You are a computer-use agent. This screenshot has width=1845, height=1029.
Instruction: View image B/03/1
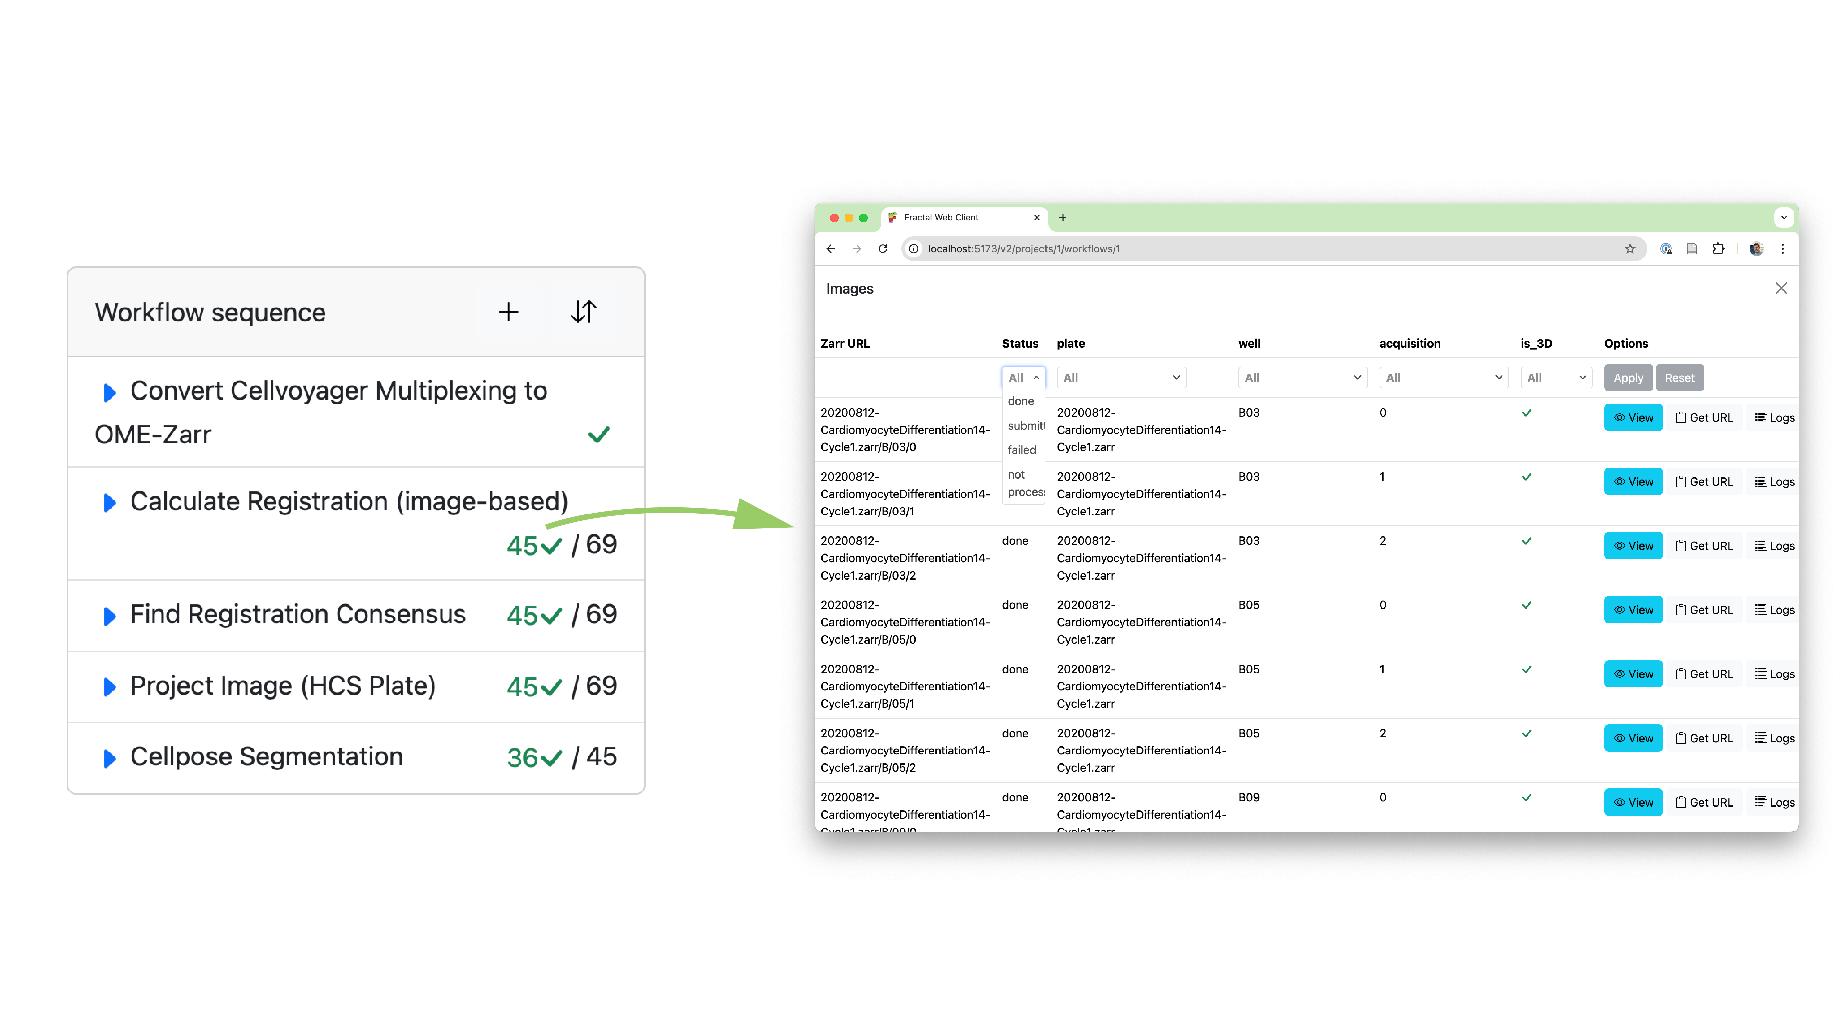[x=1633, y=482]
